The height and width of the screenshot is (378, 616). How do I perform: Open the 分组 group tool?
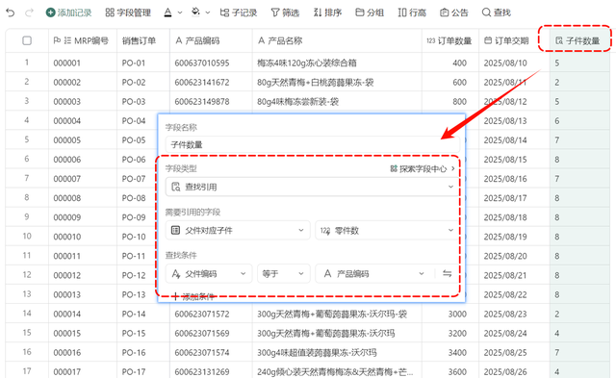370,13
